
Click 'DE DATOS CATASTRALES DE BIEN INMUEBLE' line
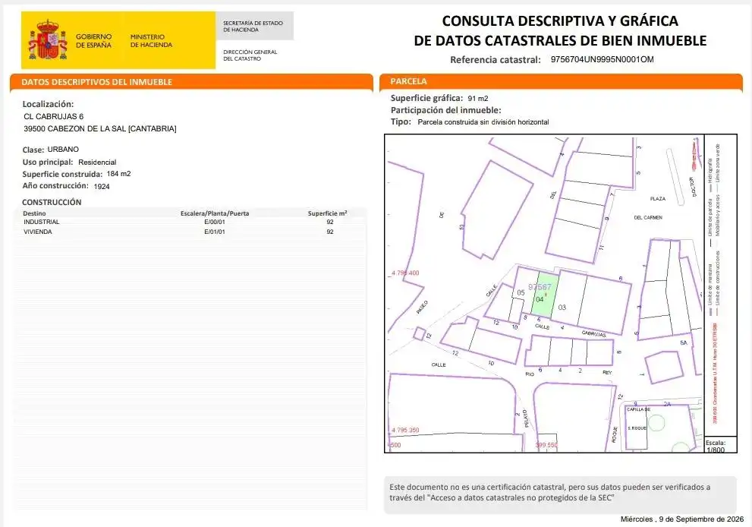tap(560, 41)
